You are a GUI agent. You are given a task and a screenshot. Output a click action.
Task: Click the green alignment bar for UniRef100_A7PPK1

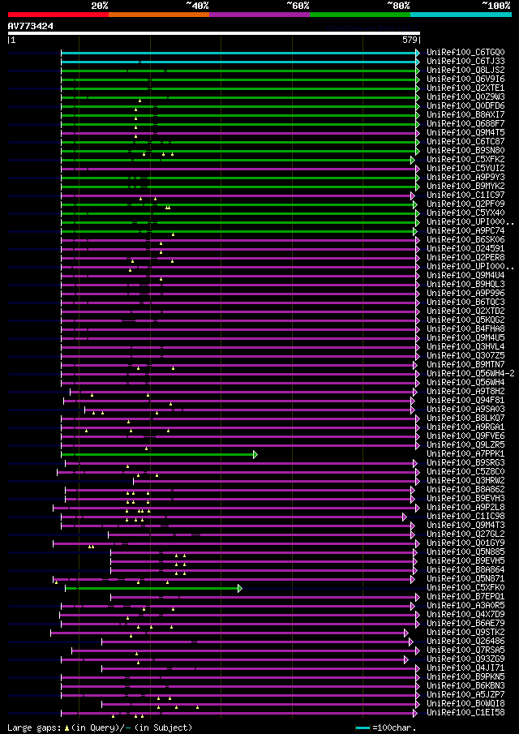[x=157, y=454]
